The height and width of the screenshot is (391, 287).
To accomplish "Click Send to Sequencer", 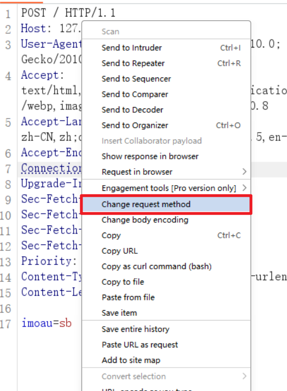I will pos(136,78).
